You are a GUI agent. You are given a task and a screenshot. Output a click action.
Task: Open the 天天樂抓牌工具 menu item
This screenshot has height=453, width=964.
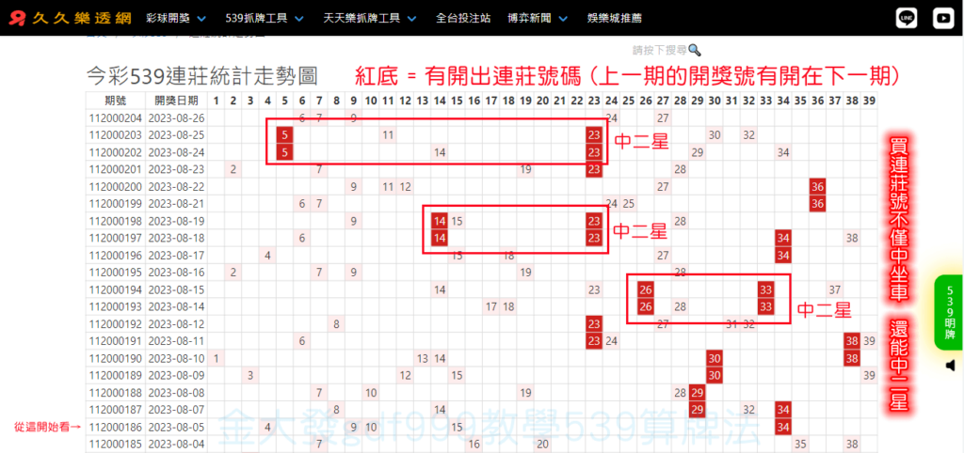tap(362, 19)
